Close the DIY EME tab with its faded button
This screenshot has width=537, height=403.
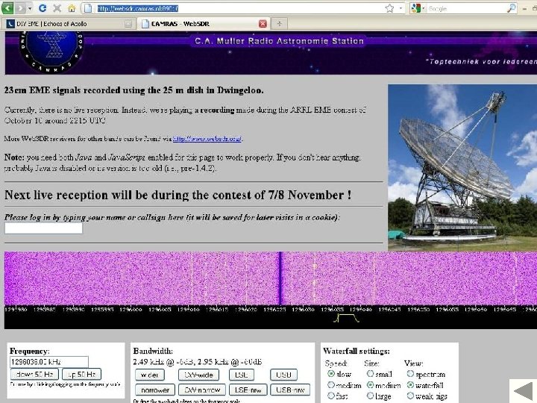[x=128, y=24]
